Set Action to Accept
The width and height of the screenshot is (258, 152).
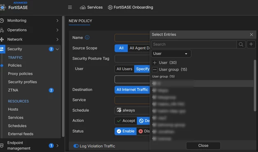tap(126, 121)
